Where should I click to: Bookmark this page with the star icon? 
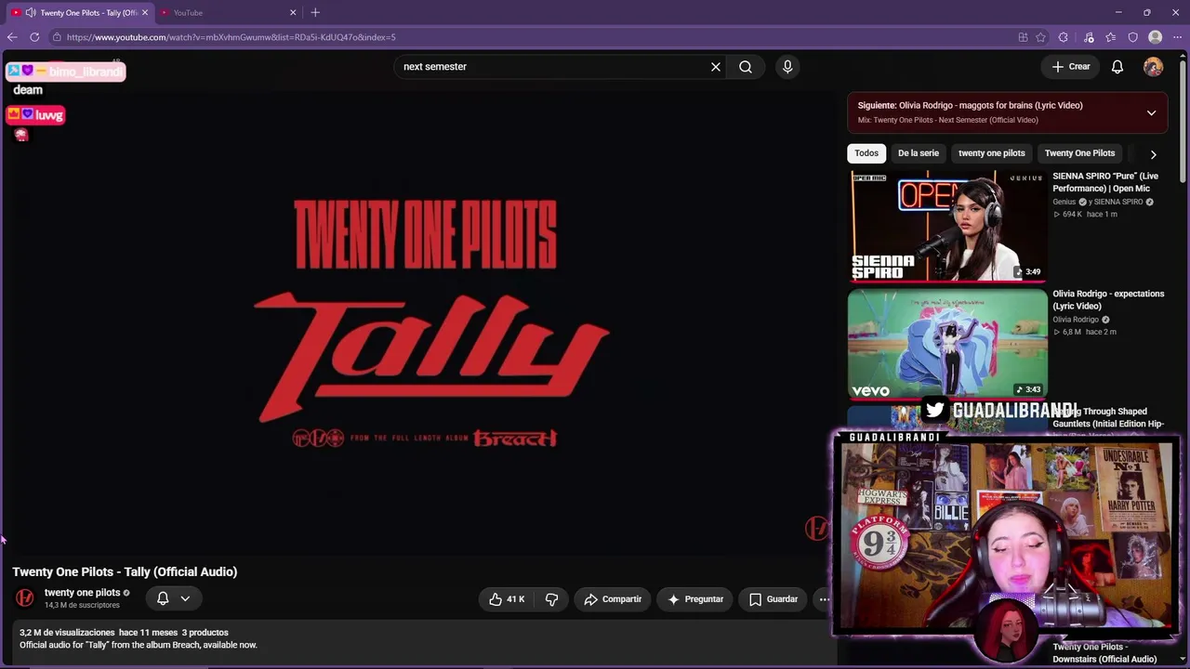click(1041, 37)
